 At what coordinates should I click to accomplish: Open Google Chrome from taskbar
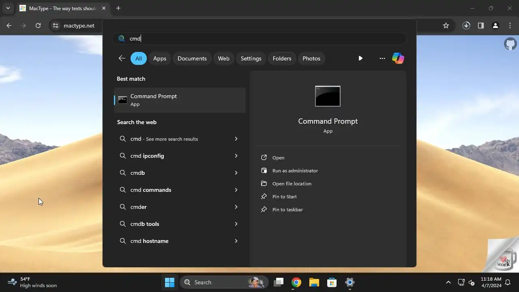[x=296, y=282]
